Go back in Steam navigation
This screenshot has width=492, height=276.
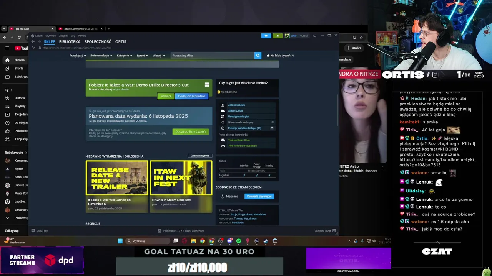(x=33, y=41)
